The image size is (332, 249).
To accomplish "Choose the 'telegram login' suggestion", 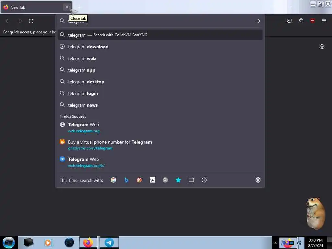I will click(160, 93).
